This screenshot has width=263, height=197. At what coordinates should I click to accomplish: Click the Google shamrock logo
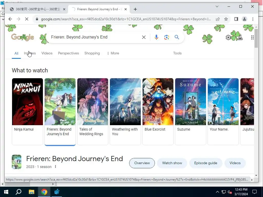23,37
